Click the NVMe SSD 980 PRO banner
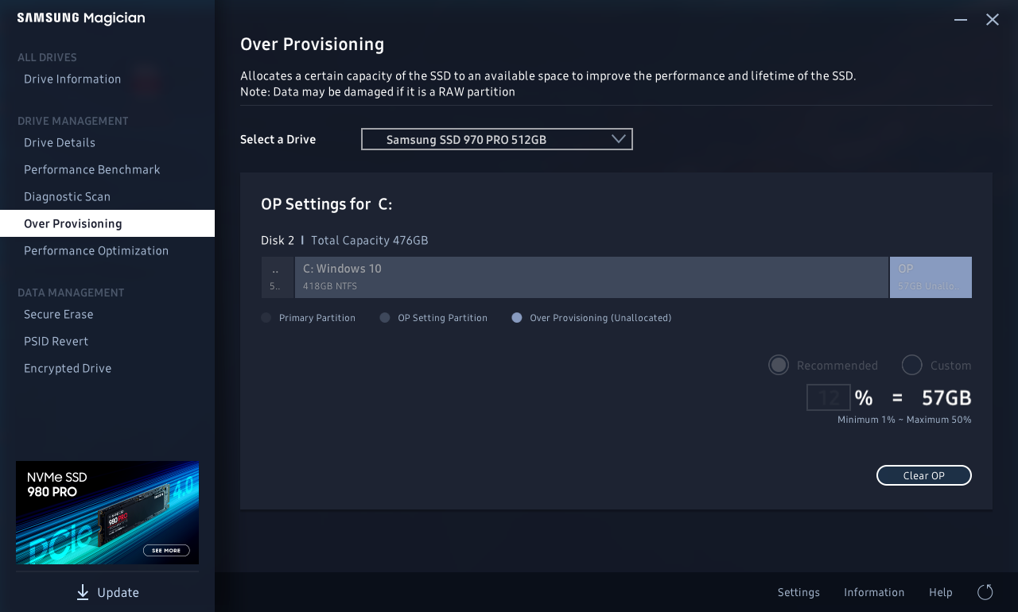Image resolution: width=1018 pixels, height=612 pixels. pyautogui.click(x=107, y=513)
